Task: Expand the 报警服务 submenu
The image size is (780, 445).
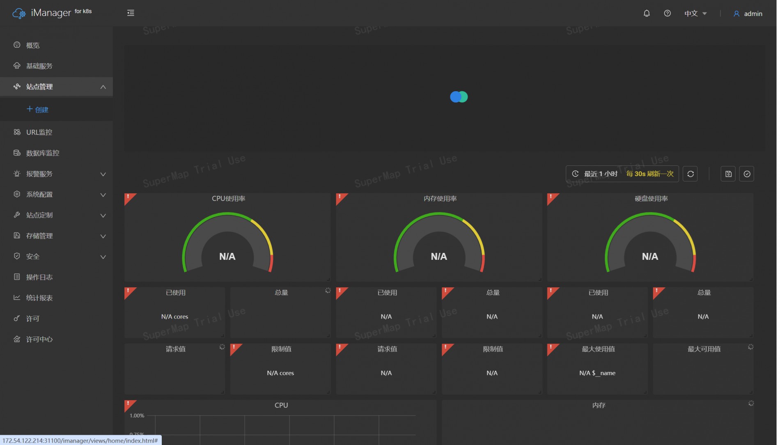Action: (103, 174)
